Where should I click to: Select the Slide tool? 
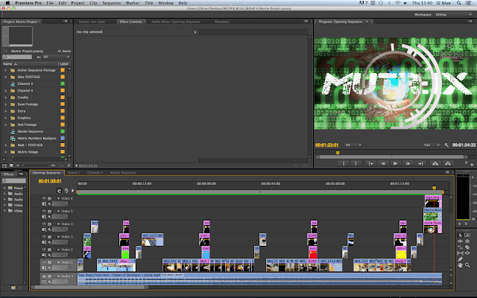tap(467, 253)
